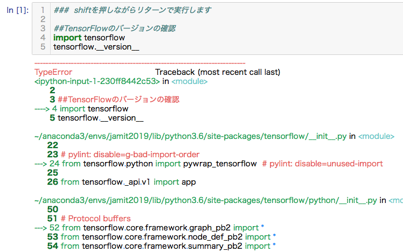403x252 pixels.
Task: Click line 26 'from tensorflow._api.v1 import app'
Action: 122,182
